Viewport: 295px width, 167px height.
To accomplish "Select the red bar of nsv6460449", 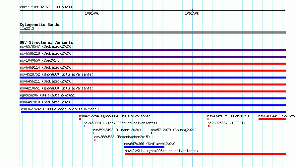I will tap(272, 119).
